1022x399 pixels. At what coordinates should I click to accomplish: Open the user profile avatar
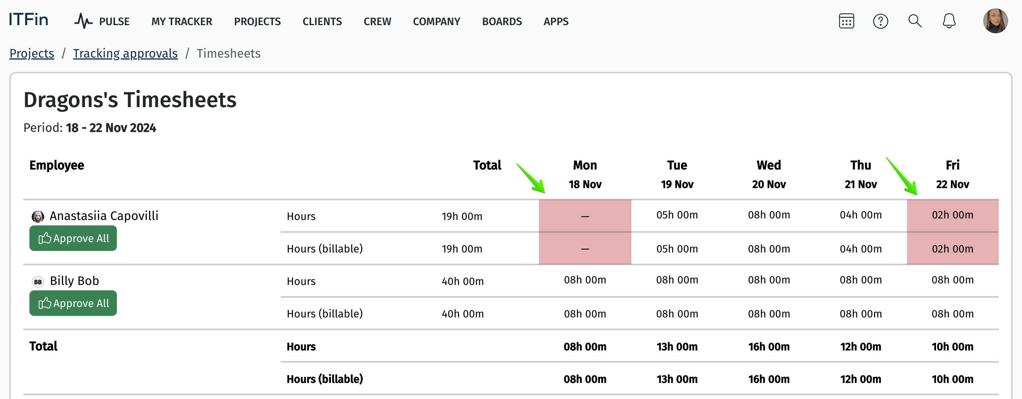pyautogui.click(x=995, y=21)
